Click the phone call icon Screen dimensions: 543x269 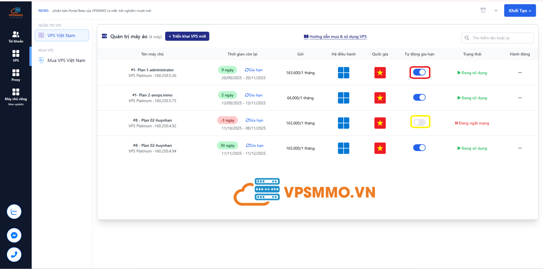(14, 255)
